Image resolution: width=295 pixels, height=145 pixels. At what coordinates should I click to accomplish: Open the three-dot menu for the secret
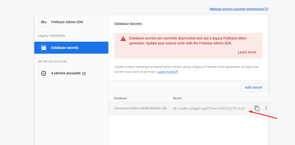(x=266, y=108)
